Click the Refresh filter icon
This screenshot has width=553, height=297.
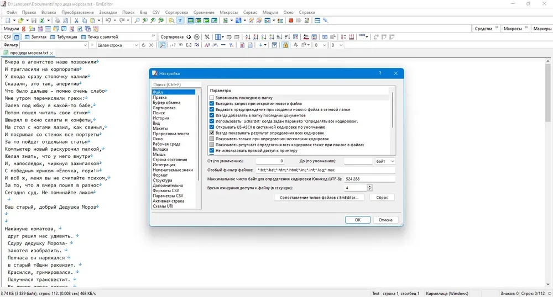[143, 45]
